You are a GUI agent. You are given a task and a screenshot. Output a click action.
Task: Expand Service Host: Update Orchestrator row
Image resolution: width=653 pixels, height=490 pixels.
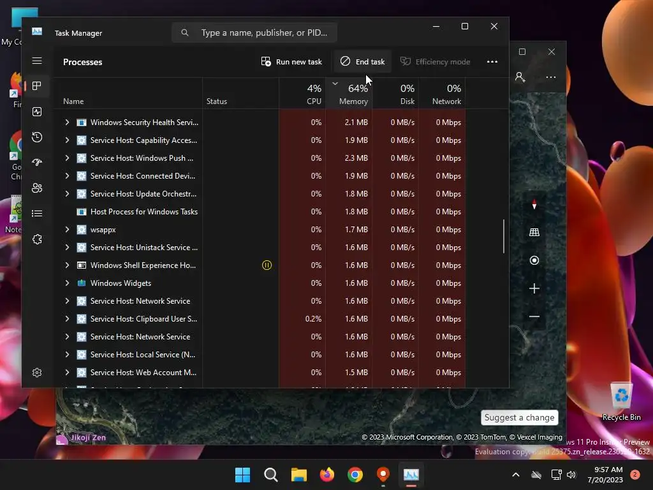click(67, 194)
